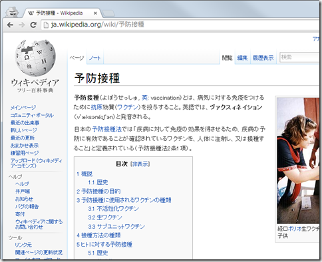Screen dimensions: 322x262
Task: Click the browser back arrow
Action: [10, 25]
